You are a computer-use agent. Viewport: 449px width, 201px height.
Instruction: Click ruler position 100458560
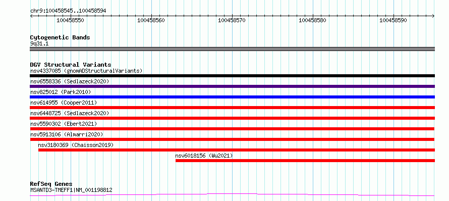coord(151,20)
